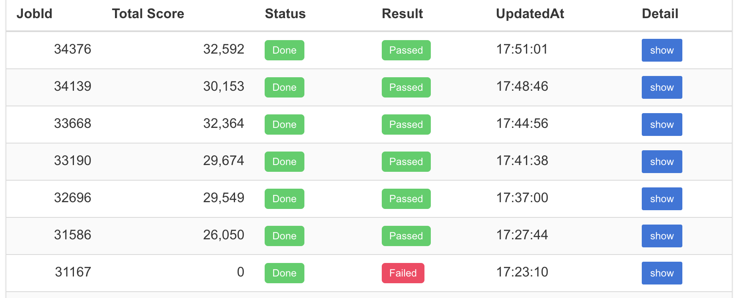Click the red Failed result badge
This screenshot has width=739, height=298.
pos(403,273)
